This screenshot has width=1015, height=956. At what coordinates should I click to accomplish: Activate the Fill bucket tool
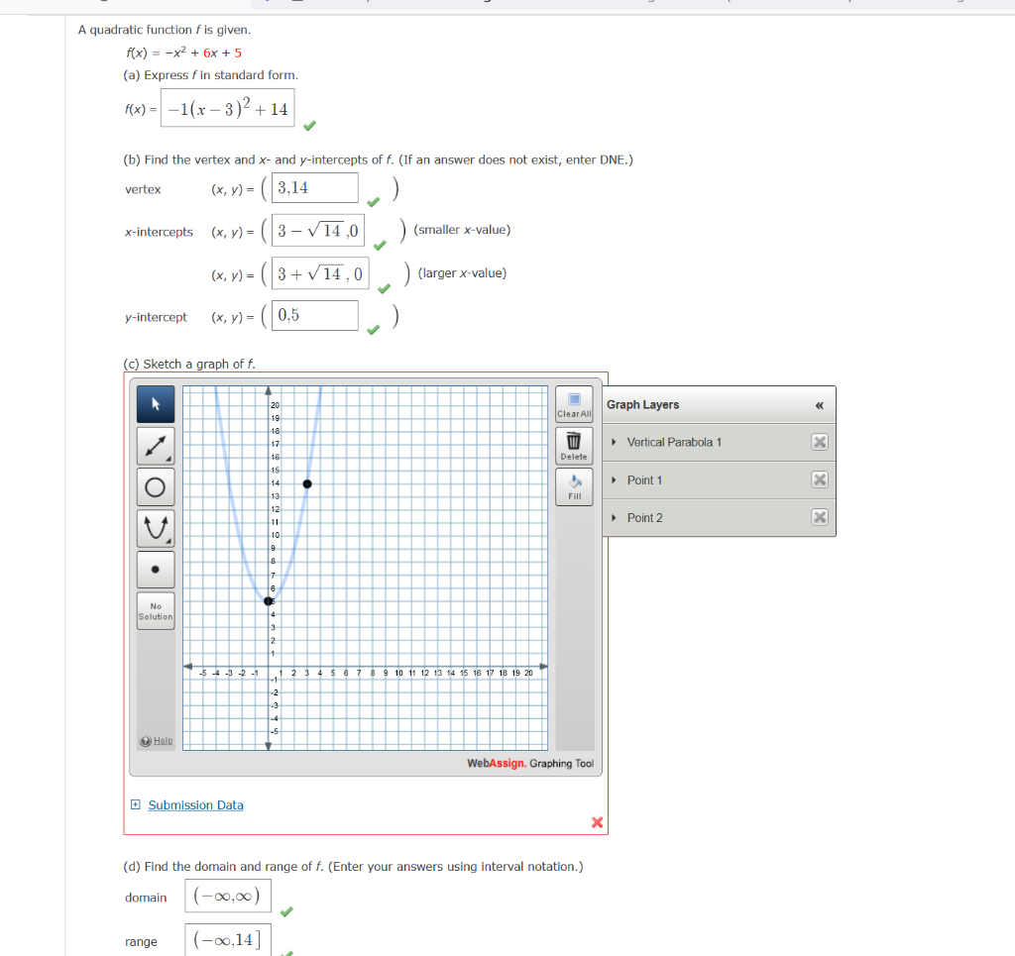tap(574, 484)
